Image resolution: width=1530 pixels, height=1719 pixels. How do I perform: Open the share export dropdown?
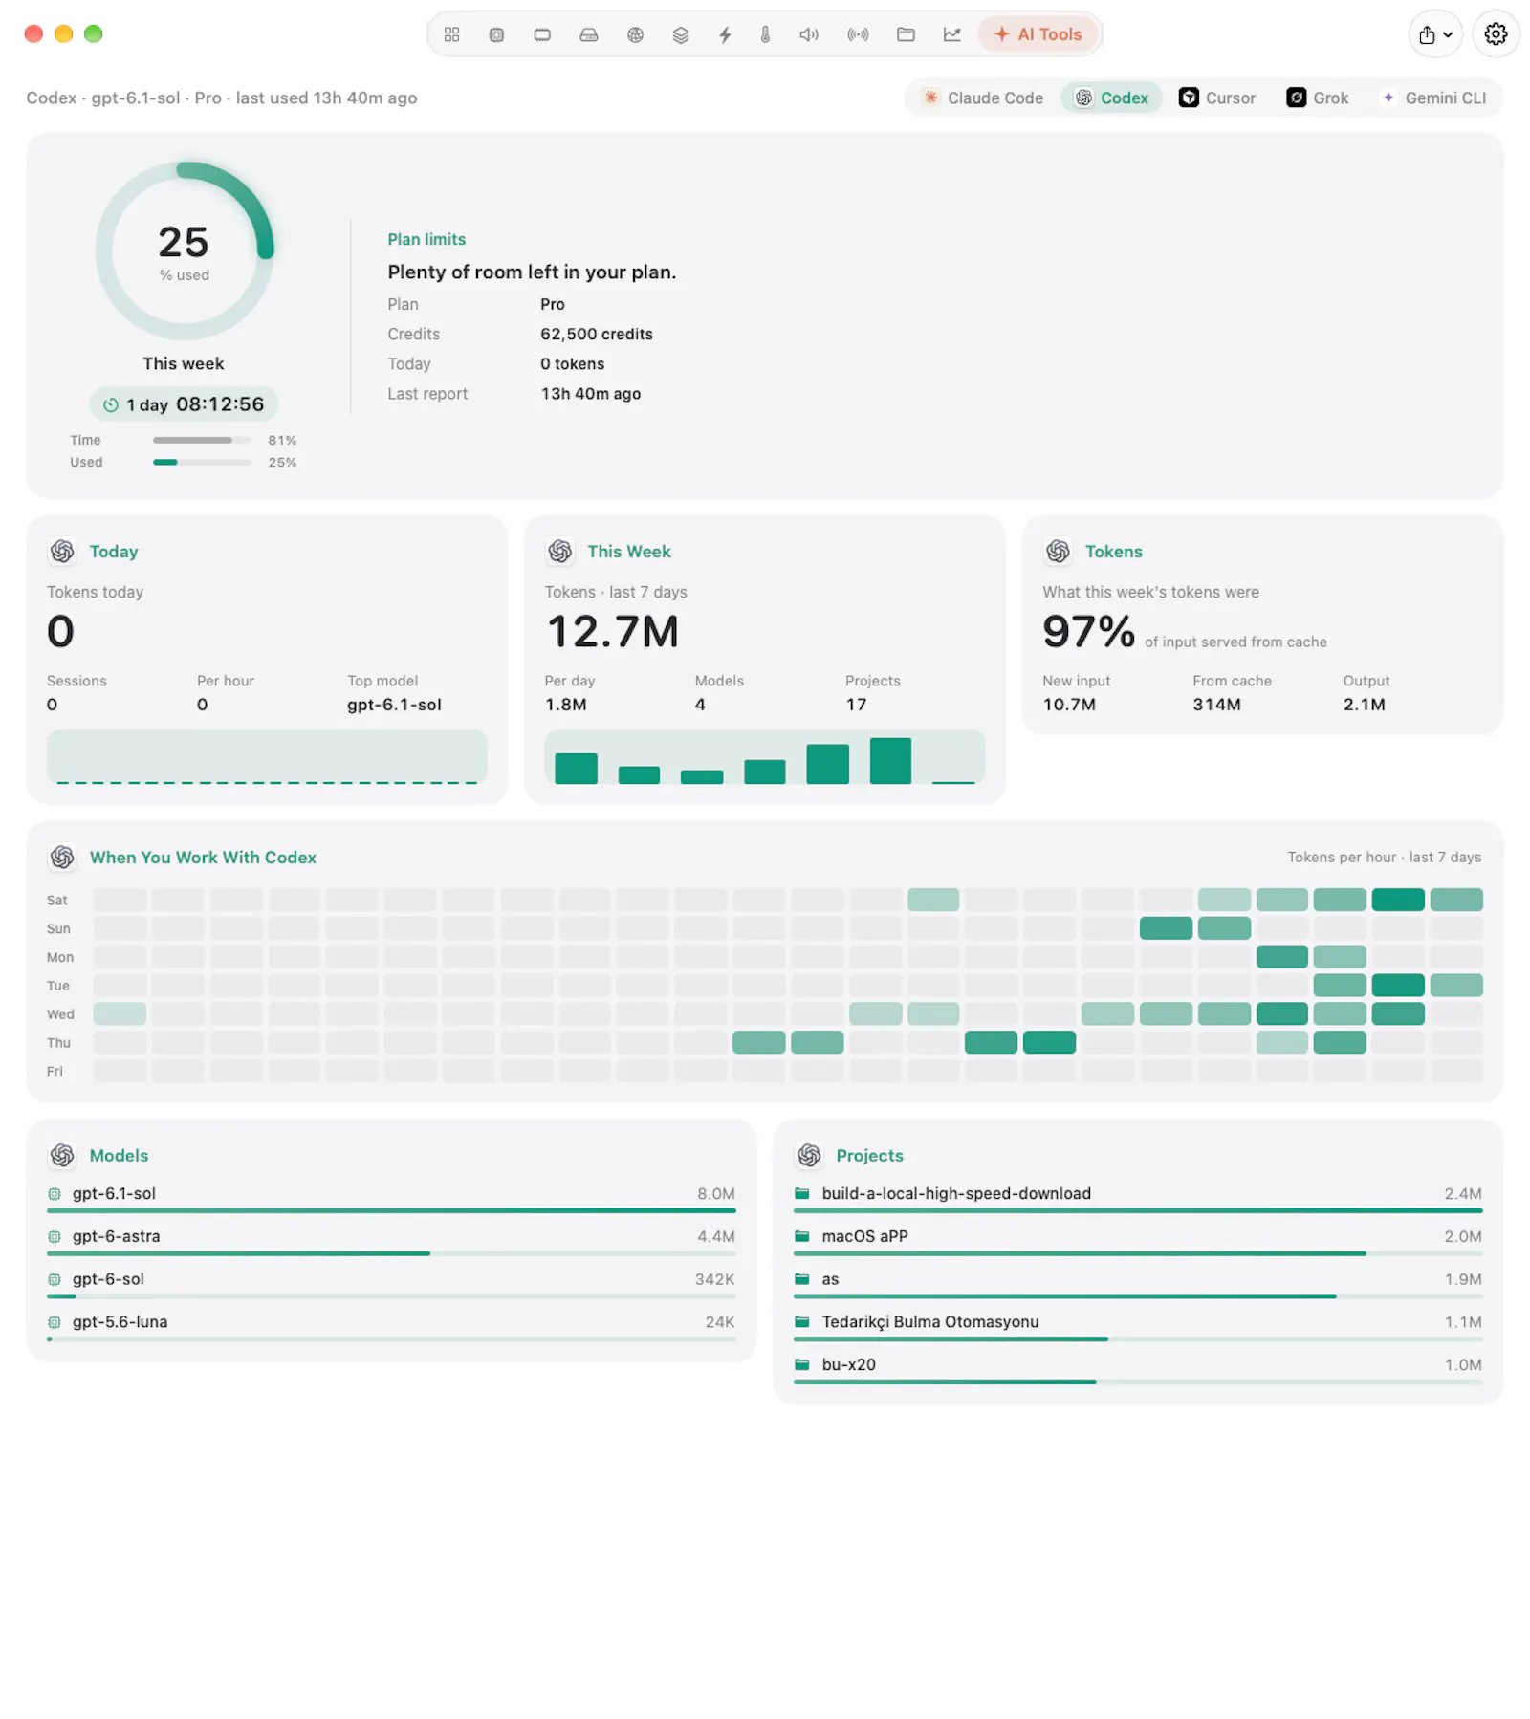1435,34
